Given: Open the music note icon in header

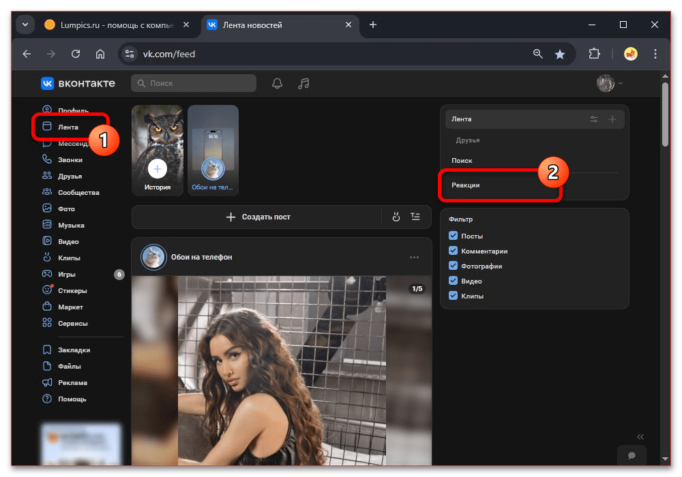Looking at the screenshot, I should (x=304, y=83).
